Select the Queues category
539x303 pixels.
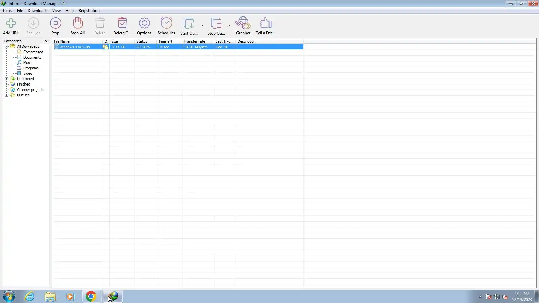23,95
